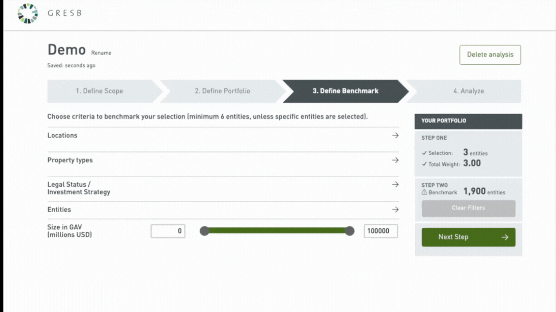Viewport: 556px width, 312px height.
Task: Expand the Property types arrow
Action: [395, 160]
